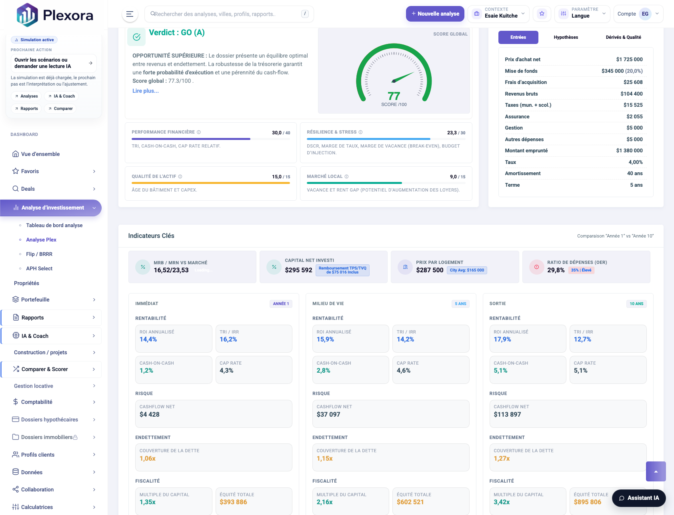Click the star favorites icon in the top bar
Image resolution: width=674 pixels, height=515 pixels.
[542, 14]
